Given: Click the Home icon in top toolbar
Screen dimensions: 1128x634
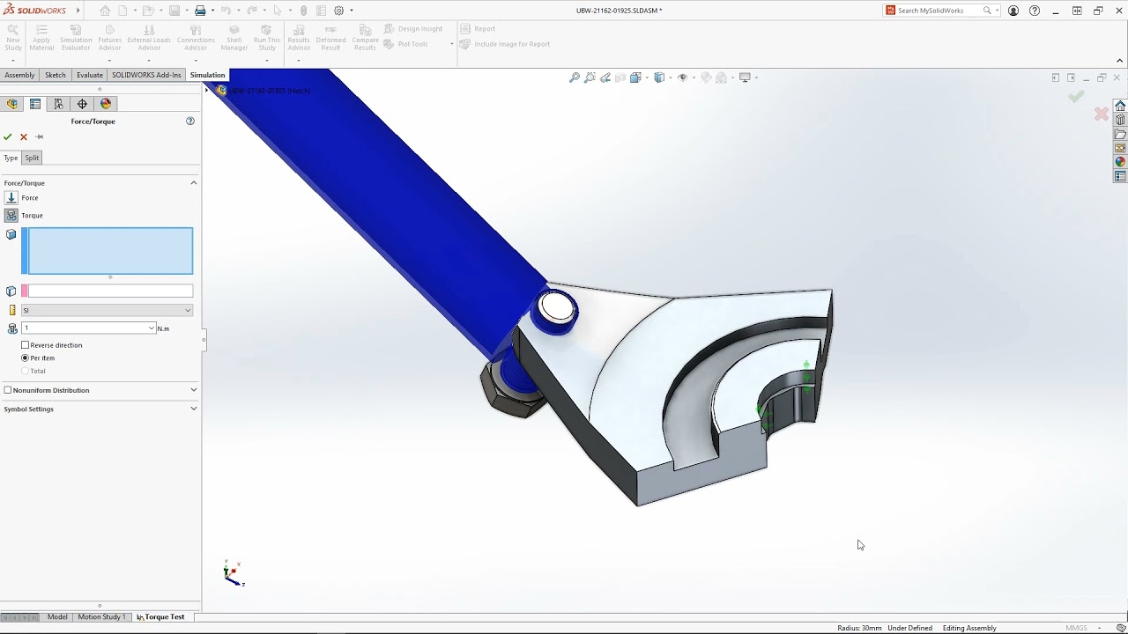Looking at the screenshot, I should tap(105, 11).
